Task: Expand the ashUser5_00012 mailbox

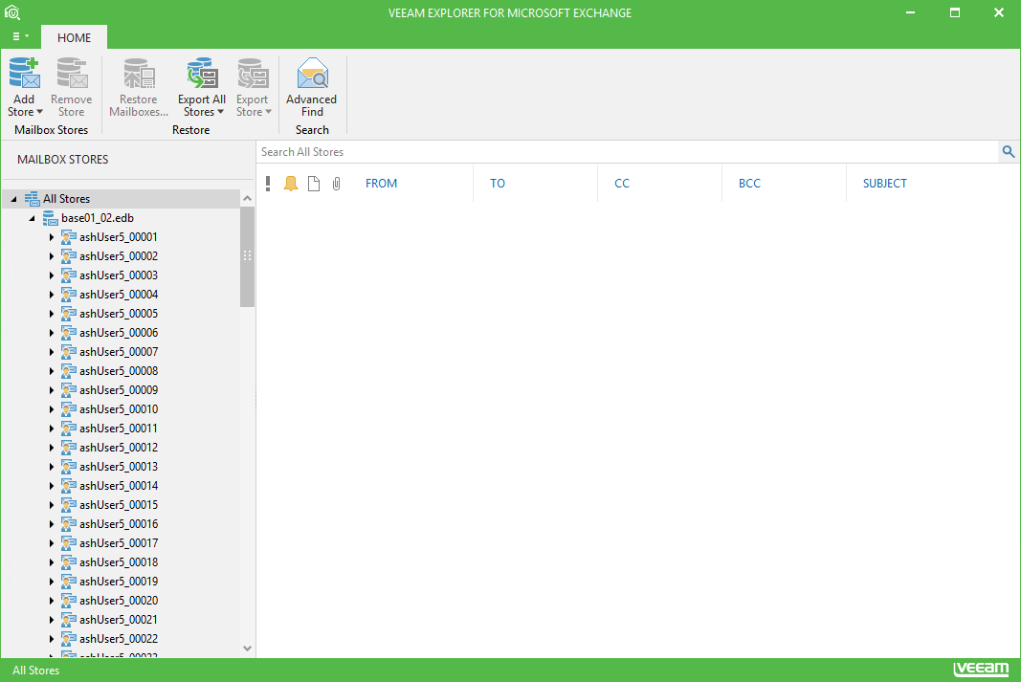Action: (x=52, y=448)
